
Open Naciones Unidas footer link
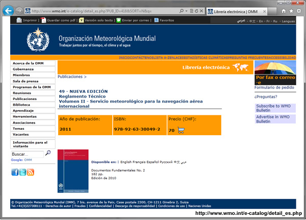pyautogui.click(x=199, y=206)
